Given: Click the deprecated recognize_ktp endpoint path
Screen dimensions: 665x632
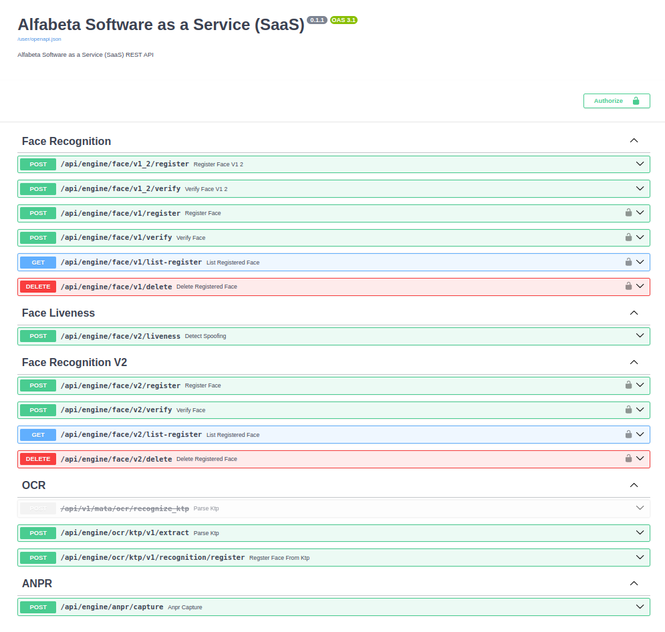Looking at the screenshot, I should tap(124, 508).
